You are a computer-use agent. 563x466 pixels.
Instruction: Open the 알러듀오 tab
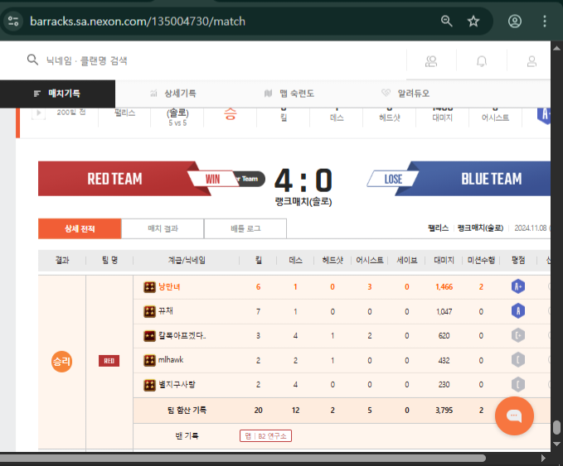(x=405, y=94)
